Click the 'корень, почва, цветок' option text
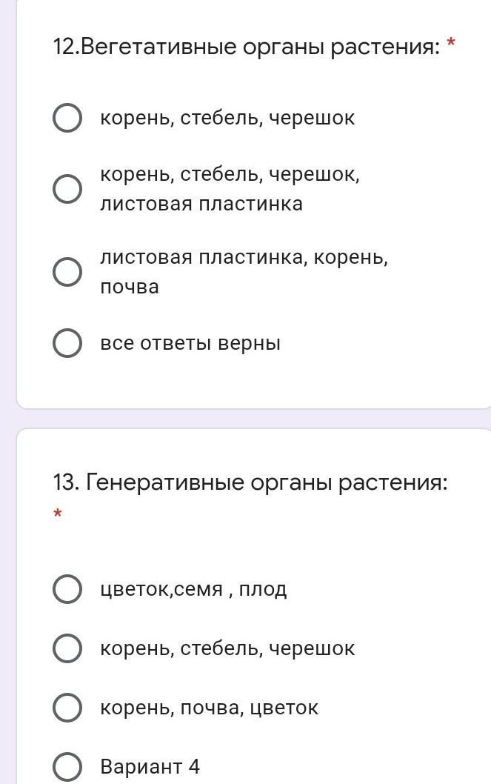Screen dimensions: 491x784 point(209,708)
